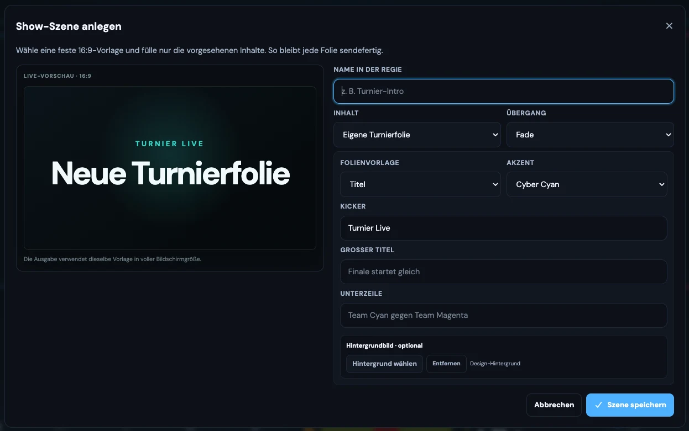Expand the Übergang dropdown set to Fade
Screen dimensions: 689x431
click(590, 135)
